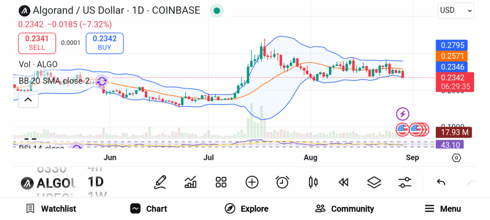The width and height of the screenshot is (490, 220).
Task: Open the layout grid icon
Action: point(221,182)
